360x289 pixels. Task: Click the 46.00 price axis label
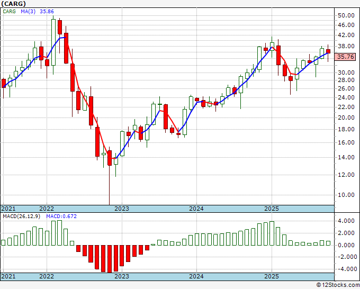[x=346, y=25]
